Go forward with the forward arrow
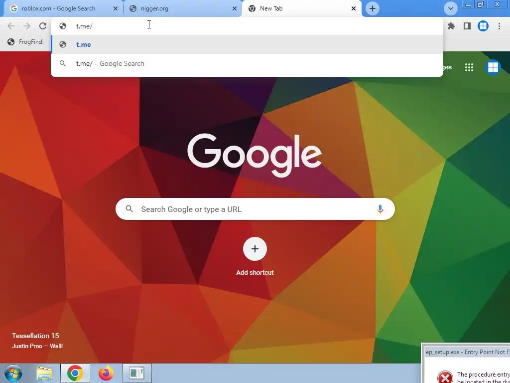 pos(27,26)
